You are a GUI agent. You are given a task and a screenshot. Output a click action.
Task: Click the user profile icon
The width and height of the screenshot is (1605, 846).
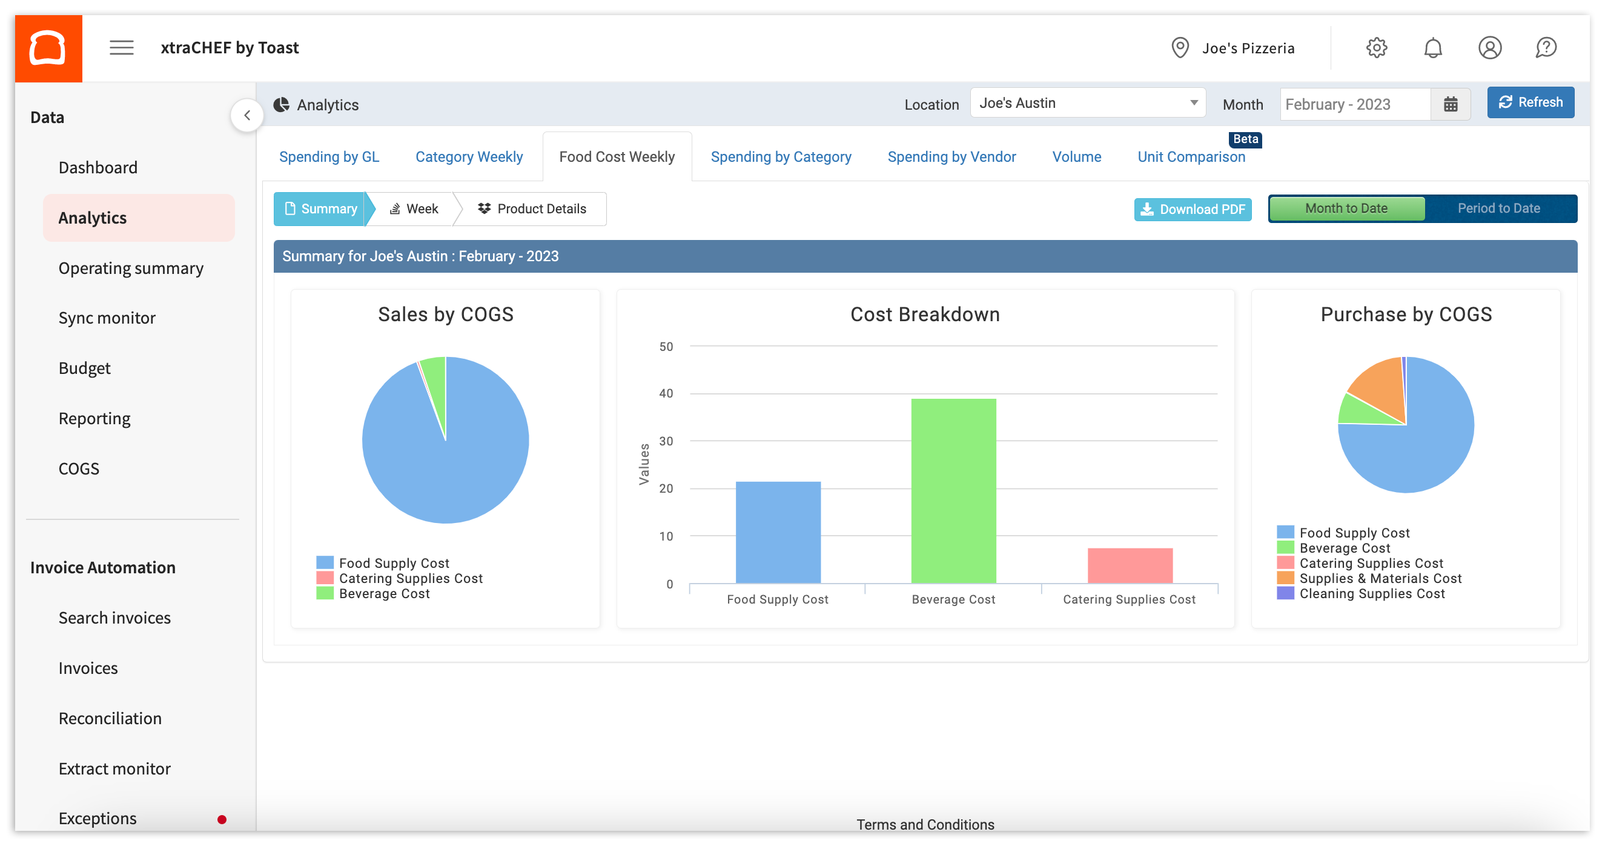click(1491, 48)
